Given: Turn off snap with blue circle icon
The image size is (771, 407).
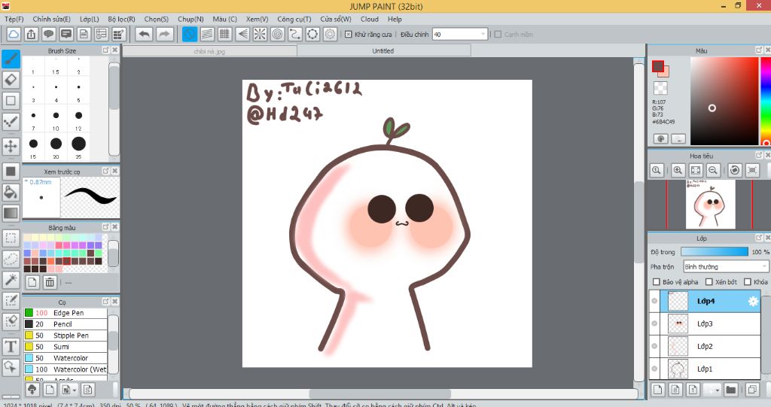Looking at the screenshot, I should 189,34.
